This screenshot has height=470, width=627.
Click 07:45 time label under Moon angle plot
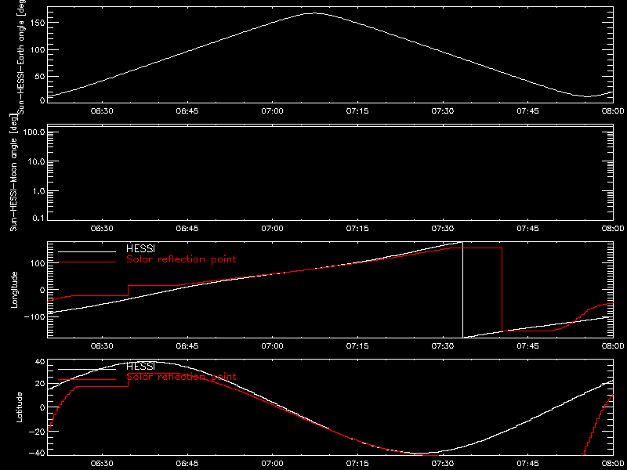(527, 229)
